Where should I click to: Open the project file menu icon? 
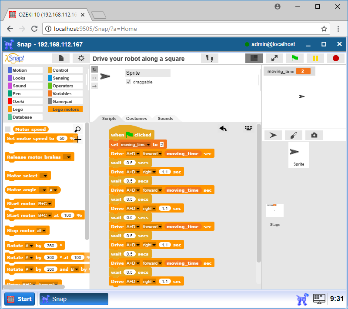(61, 58)
